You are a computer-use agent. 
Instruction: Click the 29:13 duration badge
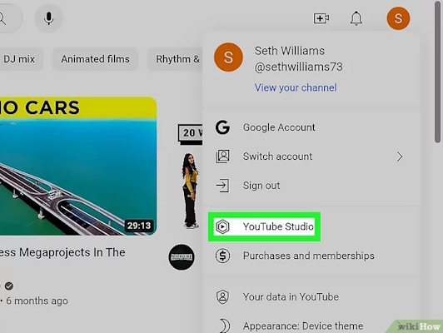pyautogui.click(x=139, y=226)
